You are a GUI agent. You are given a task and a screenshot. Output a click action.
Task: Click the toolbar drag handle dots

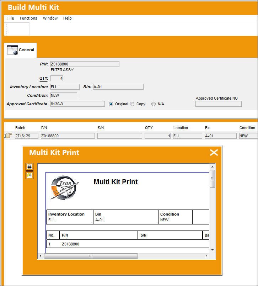coord(6,30)
